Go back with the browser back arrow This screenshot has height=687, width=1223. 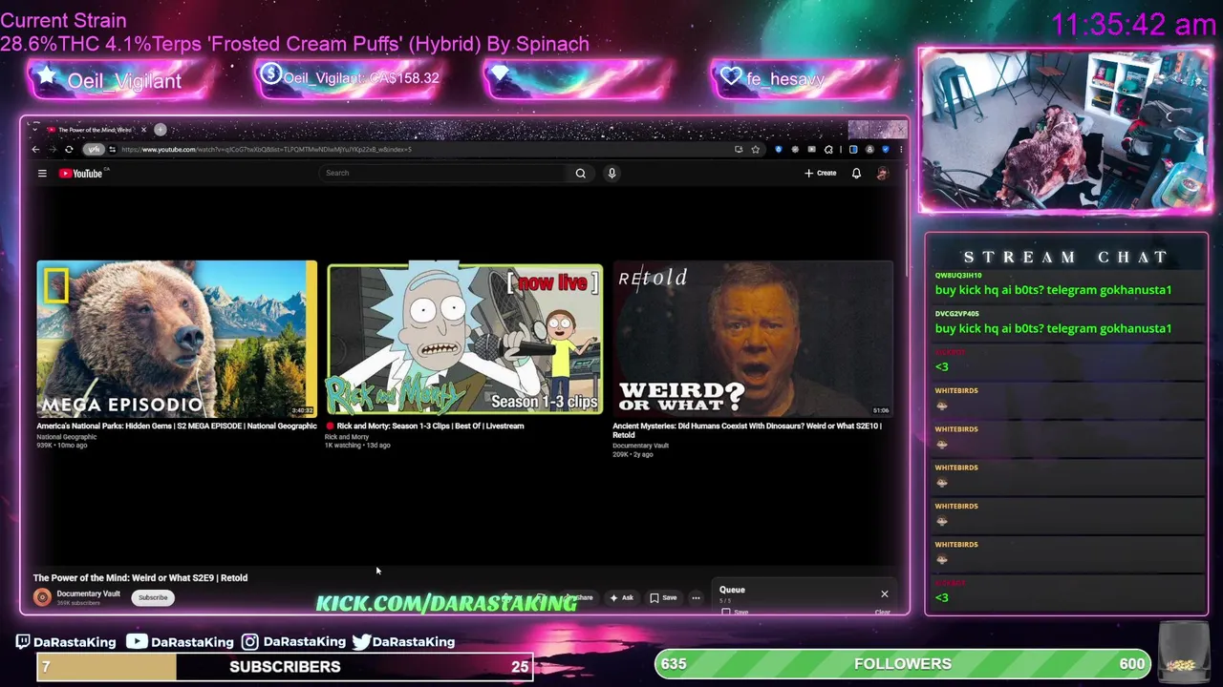coord(35,149)
